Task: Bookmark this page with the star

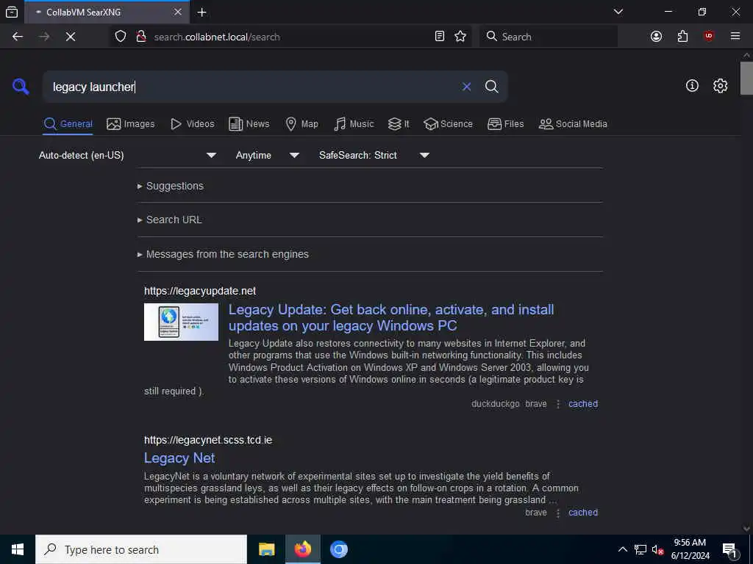Action: pyautogui.click(x=460, y=37)
